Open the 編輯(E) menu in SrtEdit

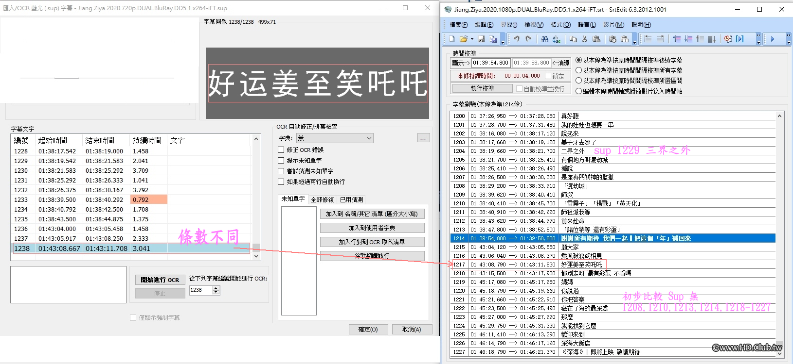[x=484, y=25]
